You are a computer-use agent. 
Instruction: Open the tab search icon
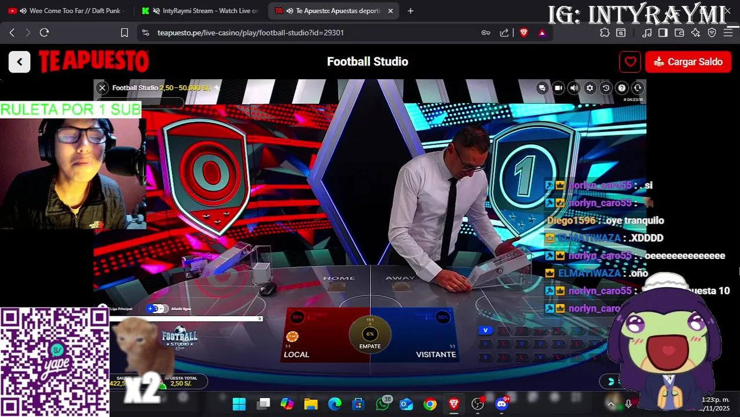[621, 32]
